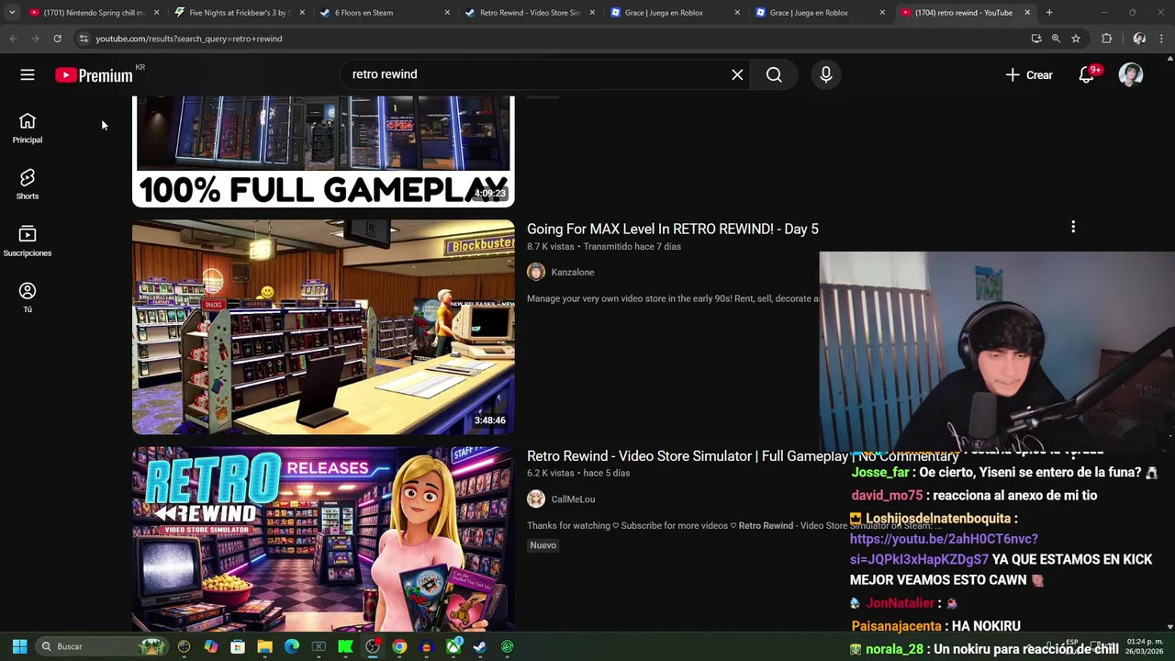Viewport: 1175px width, 661px height.
Task: Close the Nintendo Spring chill tab
Action: pos(157,13)
